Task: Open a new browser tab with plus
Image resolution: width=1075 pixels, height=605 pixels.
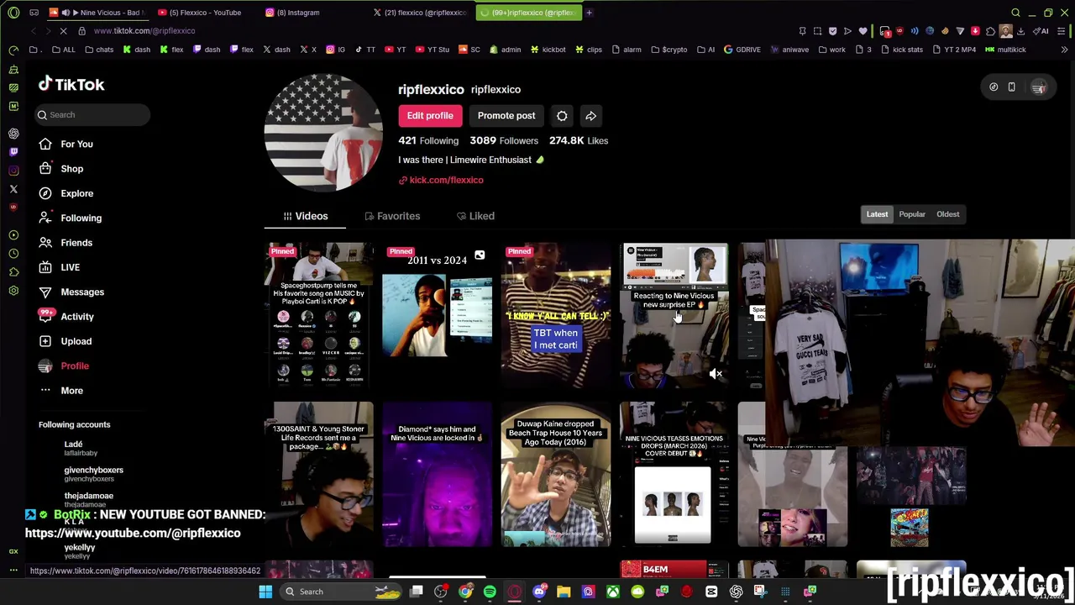Action: (x=589, y=13)
